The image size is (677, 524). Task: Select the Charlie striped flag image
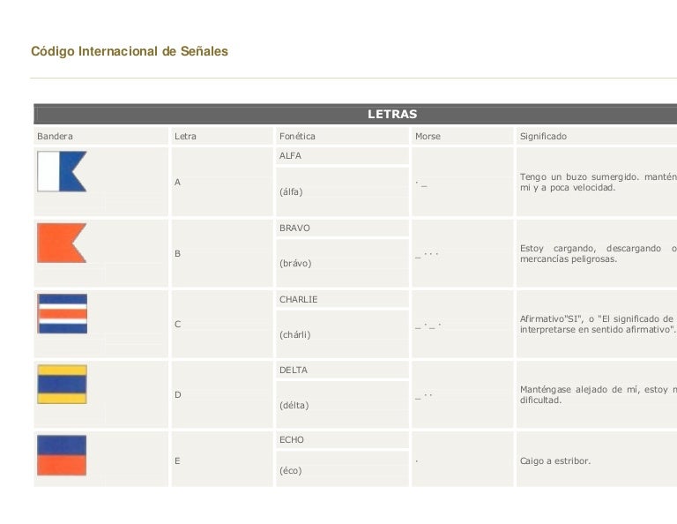[62, 314]
